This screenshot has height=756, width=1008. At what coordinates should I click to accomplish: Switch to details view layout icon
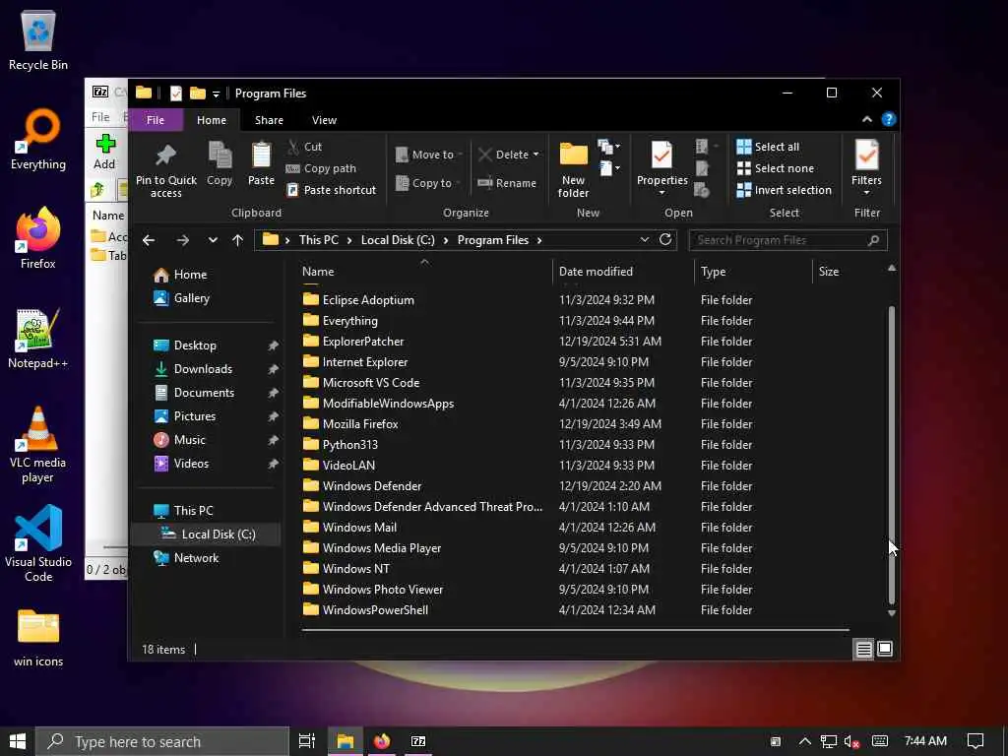pyautogui.click(x=863, y=650)
